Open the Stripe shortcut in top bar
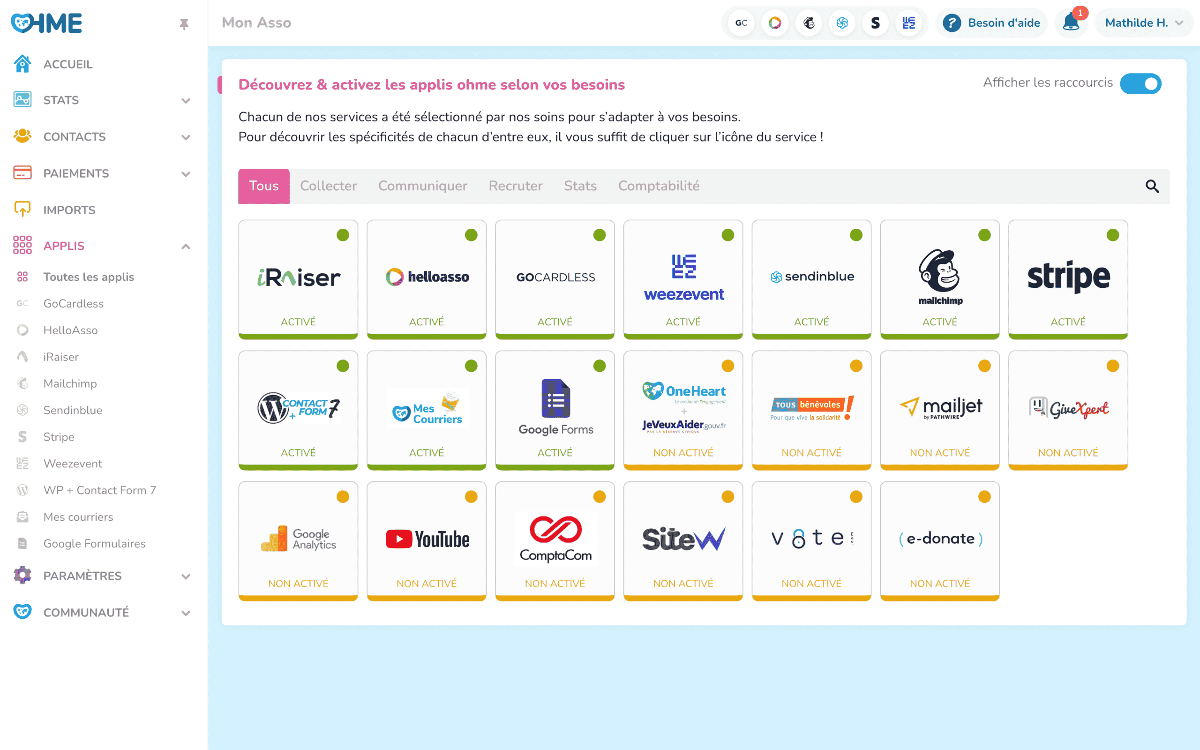The height and width of the screenshot is (750, 1200). 875,23
